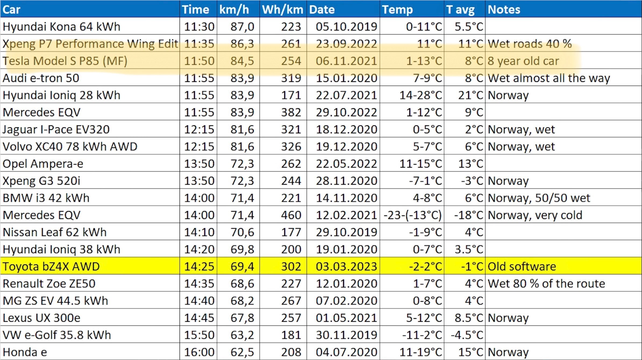Select the VW e-Golf 35.8 kWh cell

click(x=90, y=335)
